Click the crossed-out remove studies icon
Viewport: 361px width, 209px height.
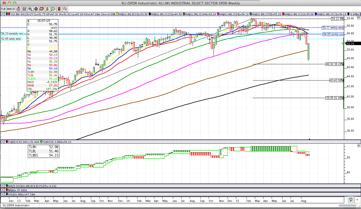(59, 9)
